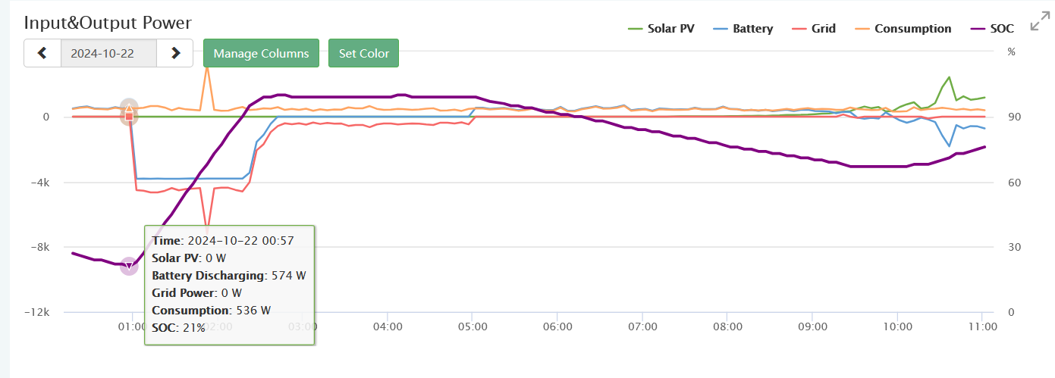The width and height of the screenshot is (1055, 378).
Task: Go to the next day arrow
Action: 175,53
